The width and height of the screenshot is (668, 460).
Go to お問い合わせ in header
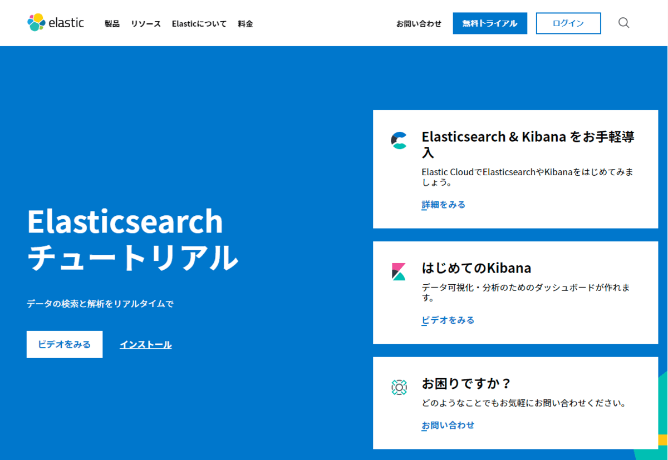[x=419, y=24]
